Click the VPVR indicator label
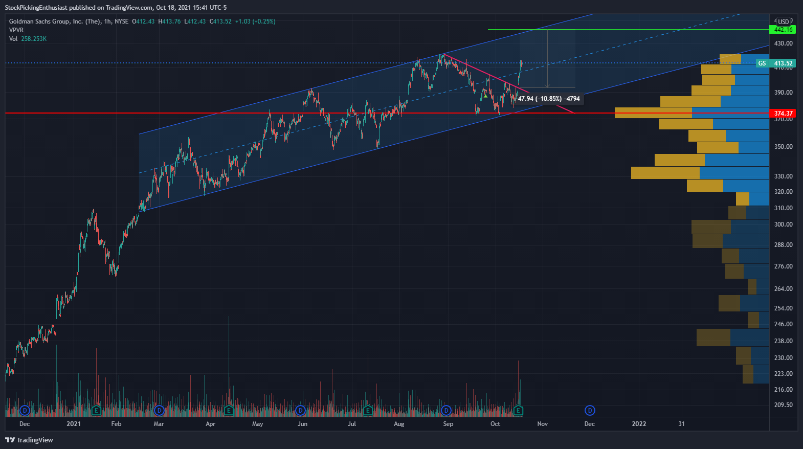803x449 pixels. point(16,30)
